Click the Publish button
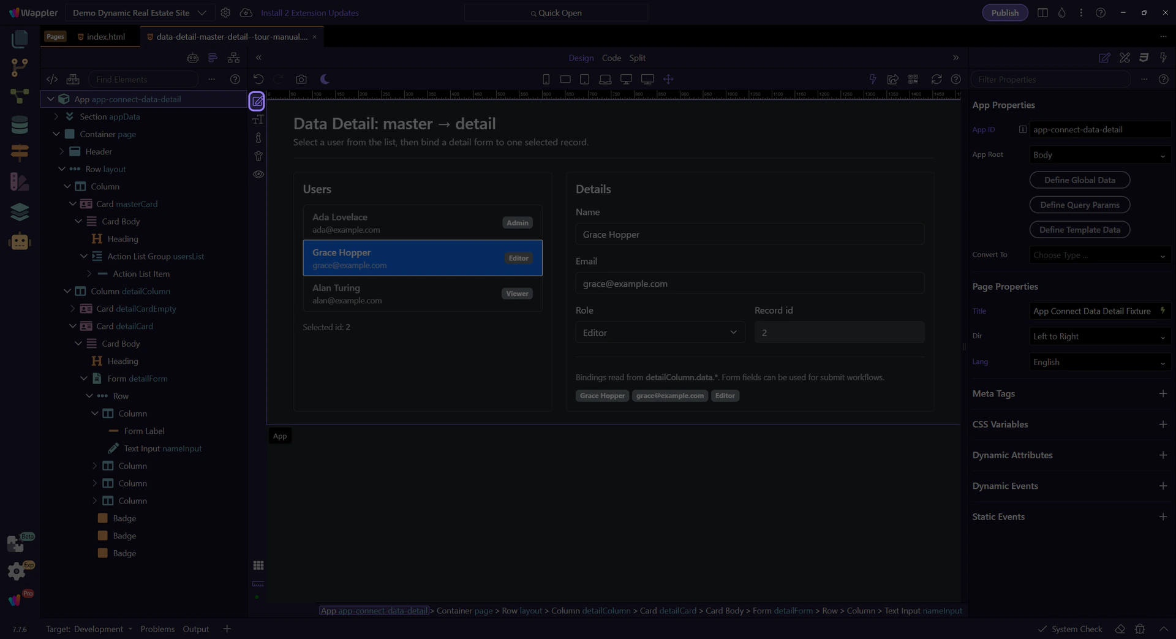This screenshot has height=639, width=1176. tap(1005, 13)
